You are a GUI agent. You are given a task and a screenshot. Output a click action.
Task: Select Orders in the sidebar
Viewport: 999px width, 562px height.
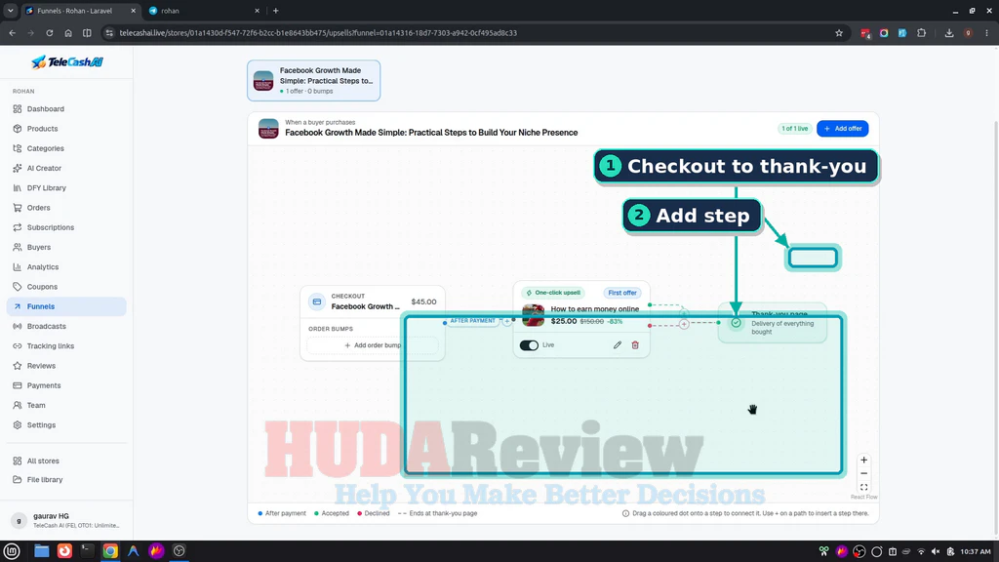point(66,208)
